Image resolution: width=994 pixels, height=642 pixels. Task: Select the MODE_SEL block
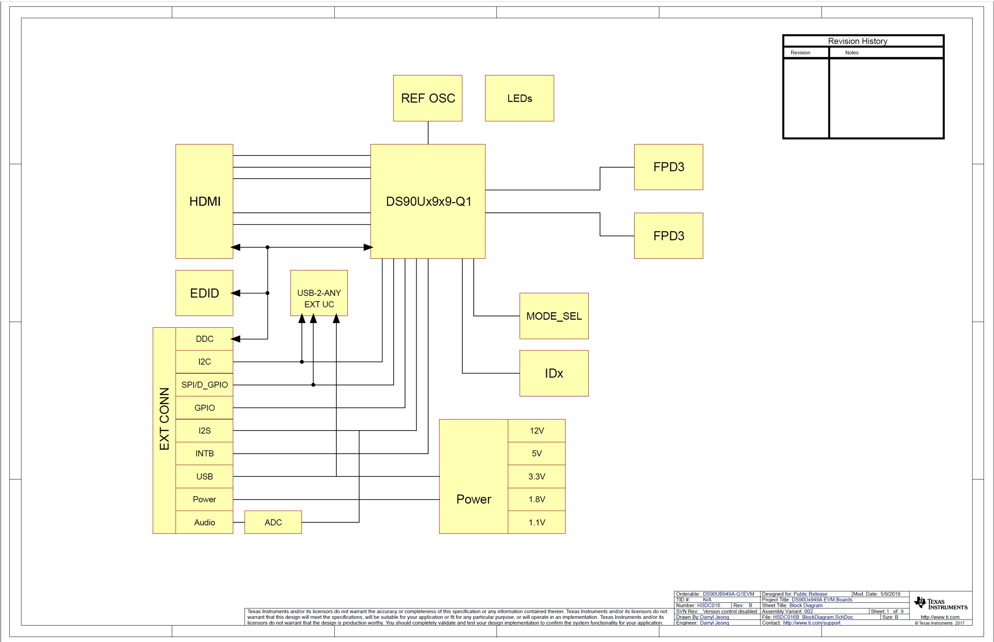tap(553, 315)
